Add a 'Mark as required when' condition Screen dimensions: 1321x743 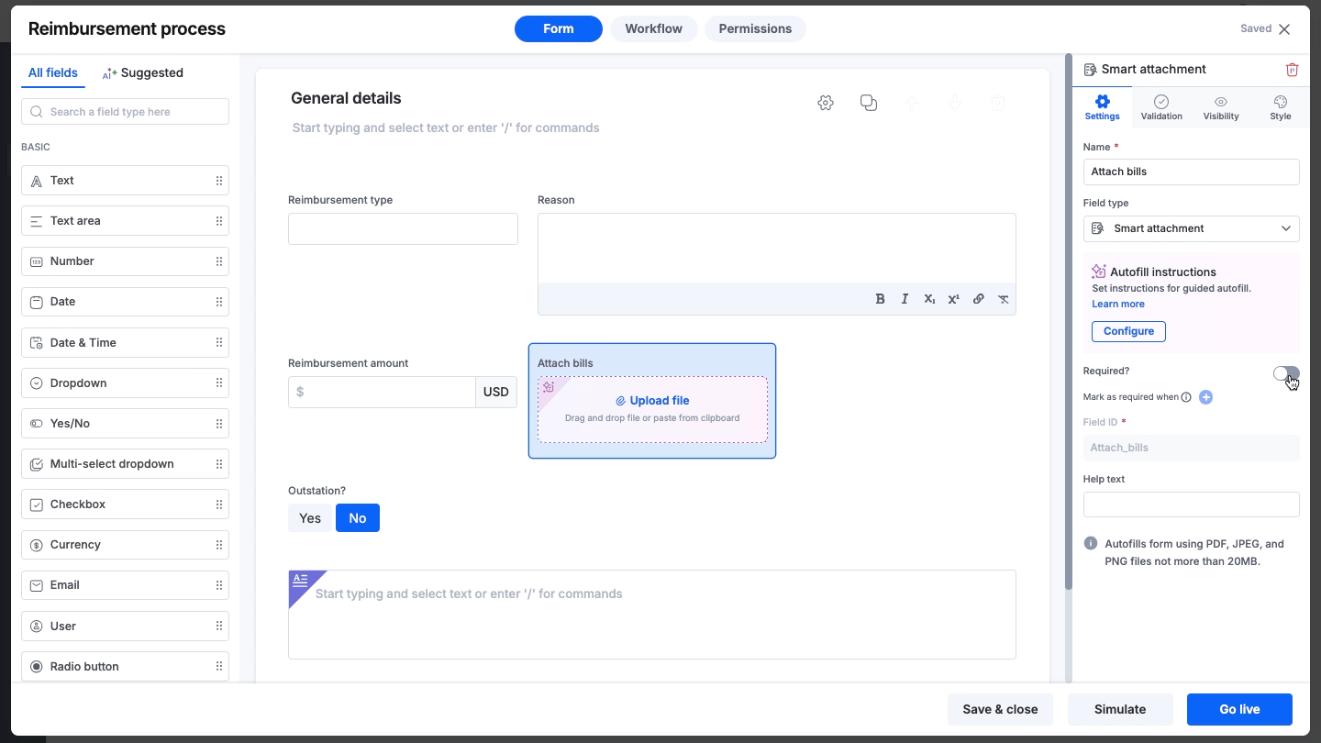(x=1206, y=397)
